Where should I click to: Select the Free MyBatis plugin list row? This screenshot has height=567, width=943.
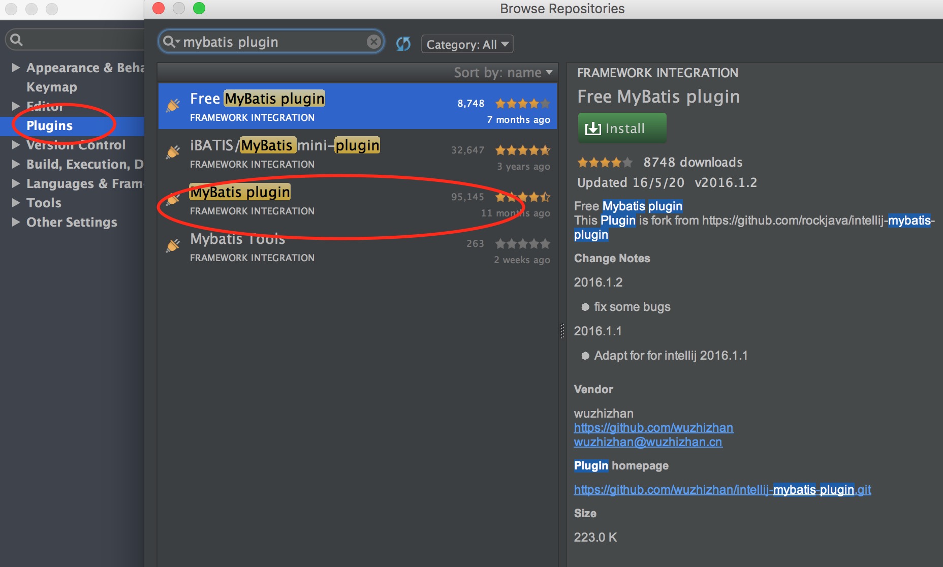[x=357, y=106]
